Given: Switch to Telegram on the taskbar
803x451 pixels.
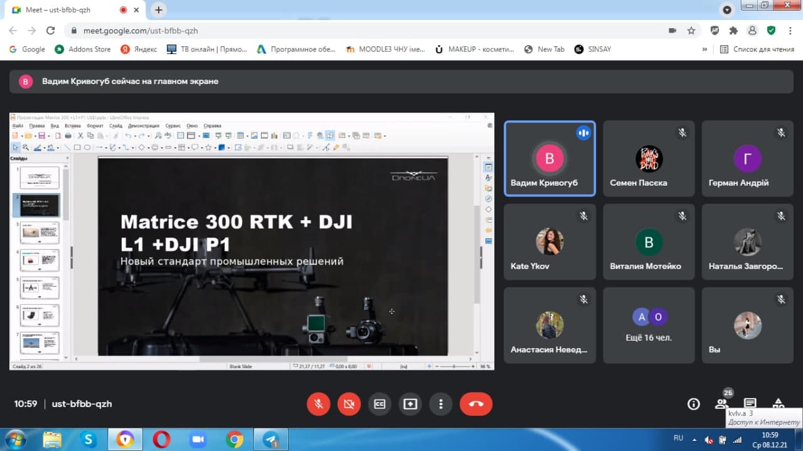Looking at the screenshot, I should point(272,439).
